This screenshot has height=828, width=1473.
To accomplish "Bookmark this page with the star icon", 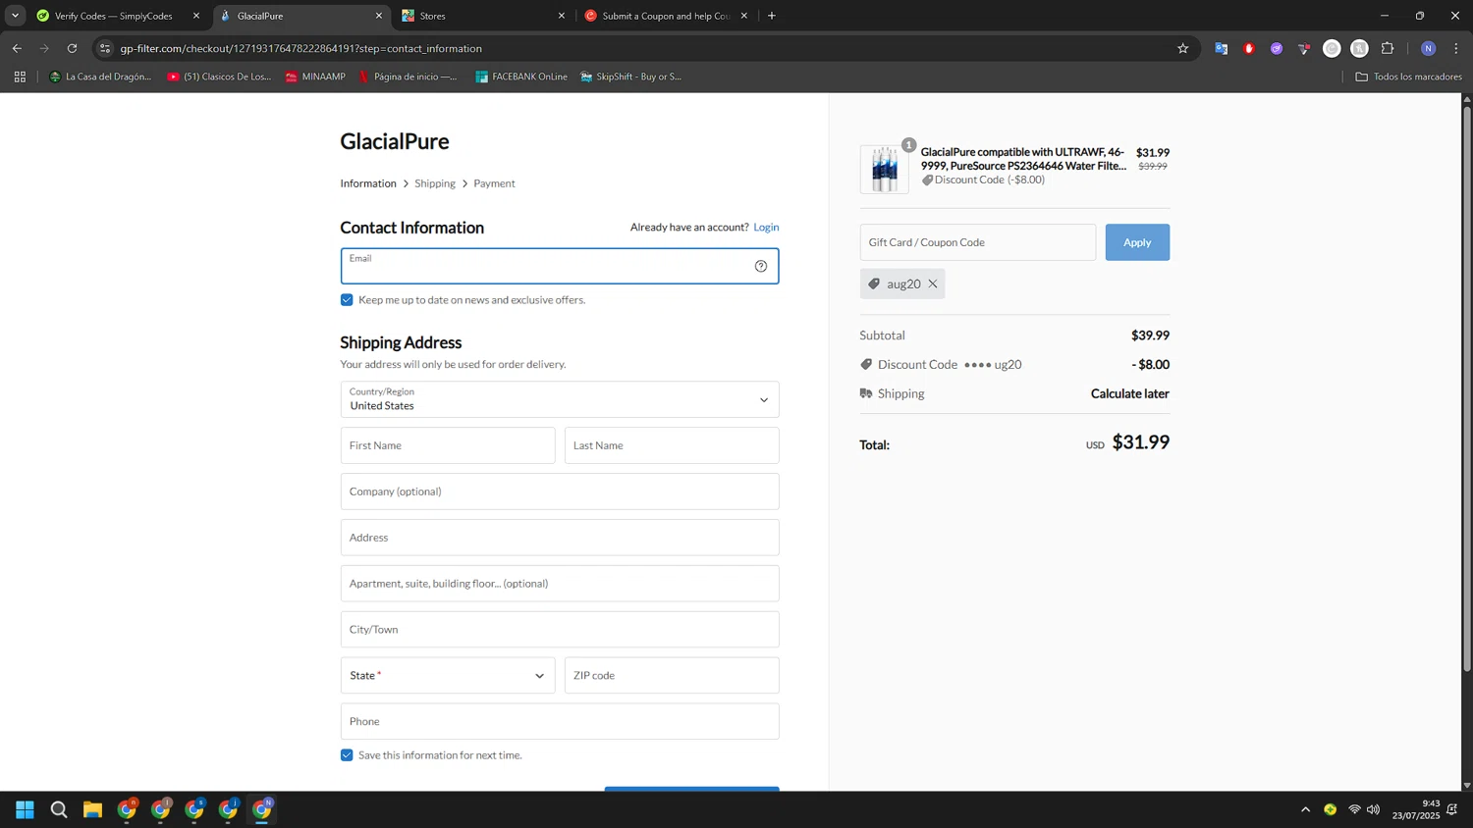I will pos(1183,48).
